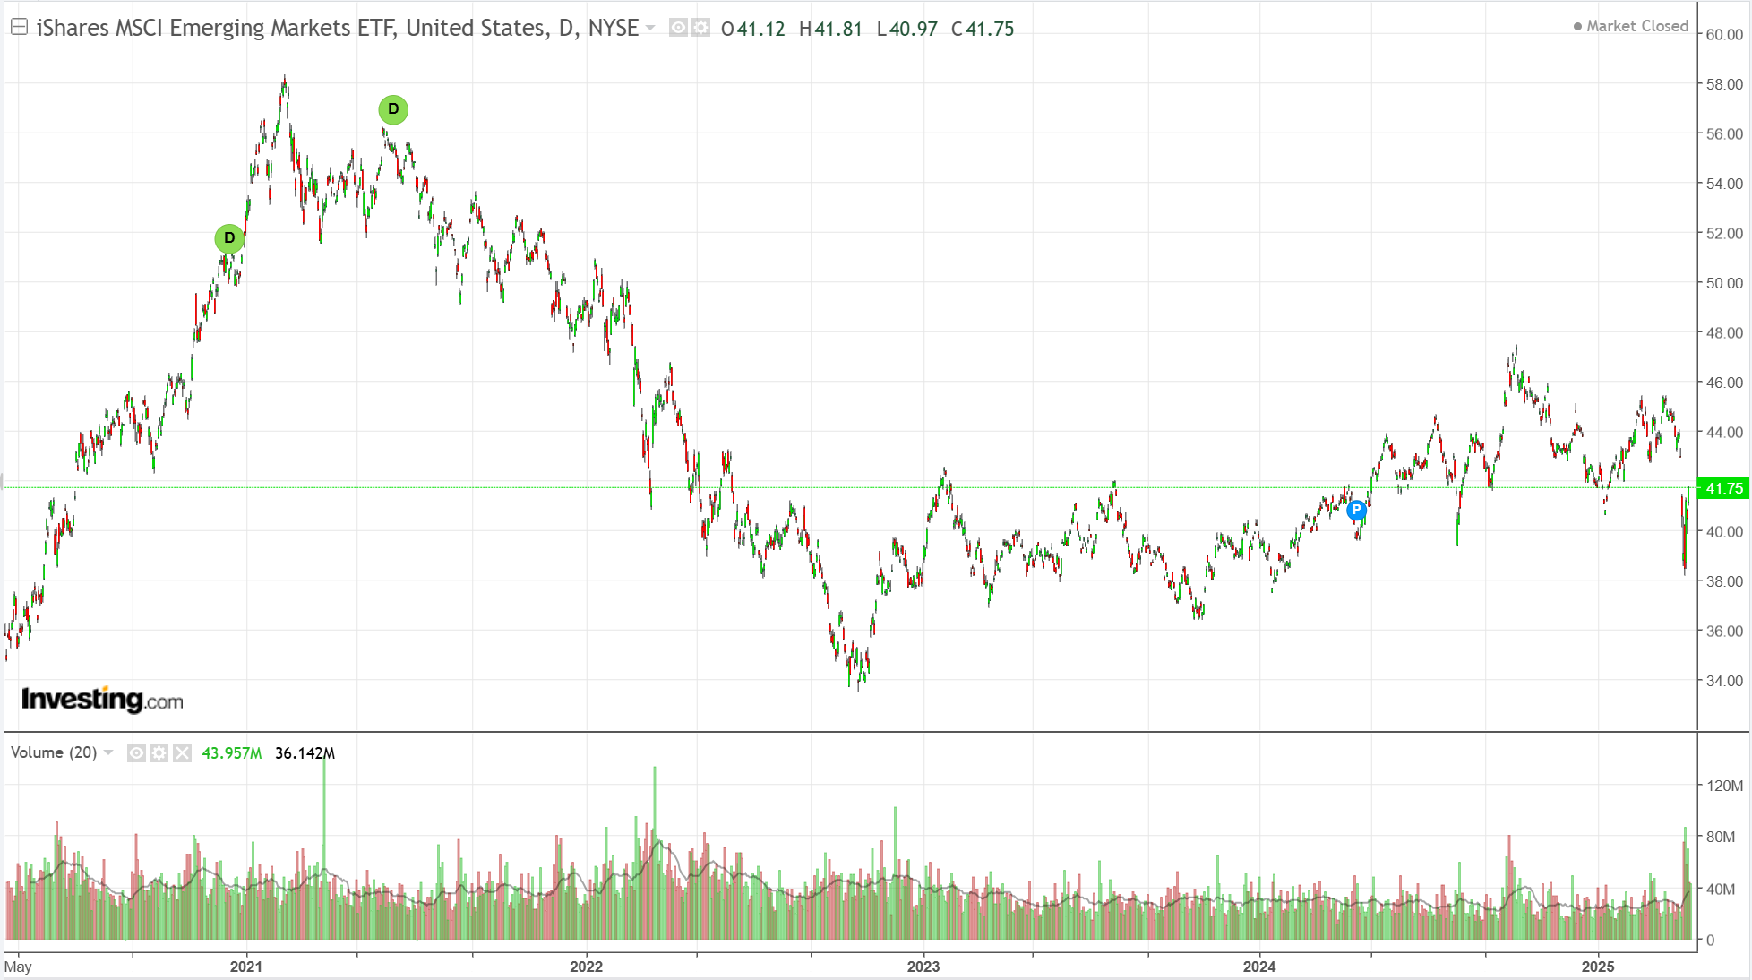
Task: Click the dividend D marker near 2021
Action: [229, 238]
